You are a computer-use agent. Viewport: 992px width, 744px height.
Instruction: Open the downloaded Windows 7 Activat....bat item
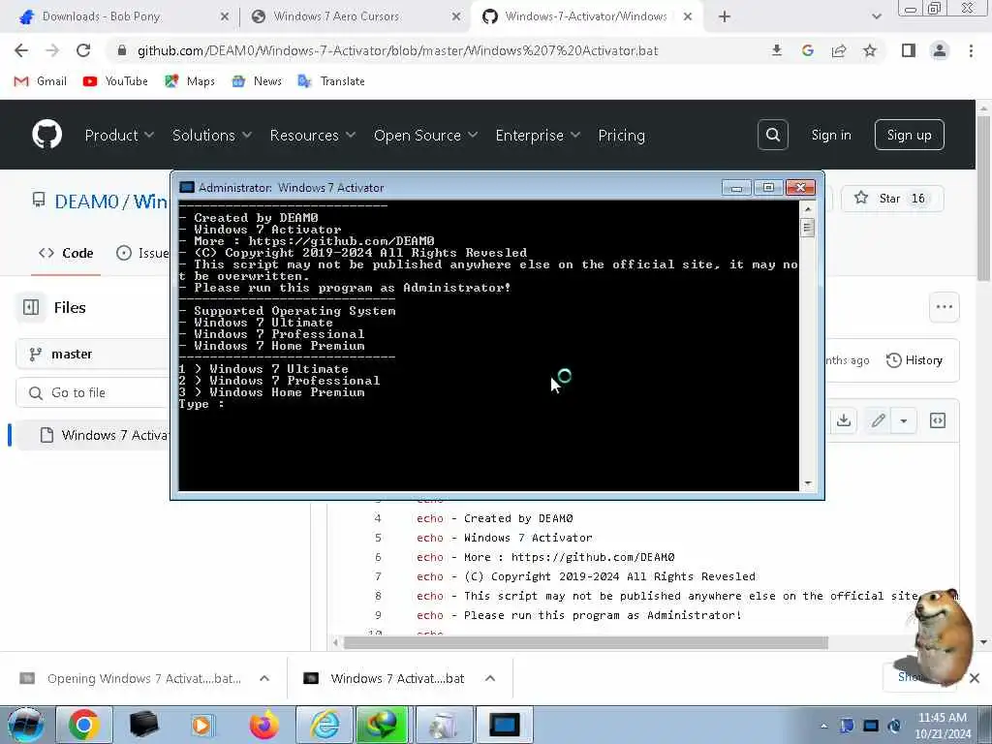pyautogui.click(x=386, y=678)
